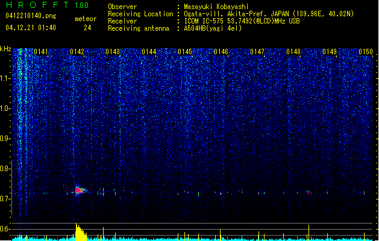Image resolution: width=379 pixels, height=241 pixels.
Task: Click the tall yellow intensity spike near 0148
Action: click(309, 233)
